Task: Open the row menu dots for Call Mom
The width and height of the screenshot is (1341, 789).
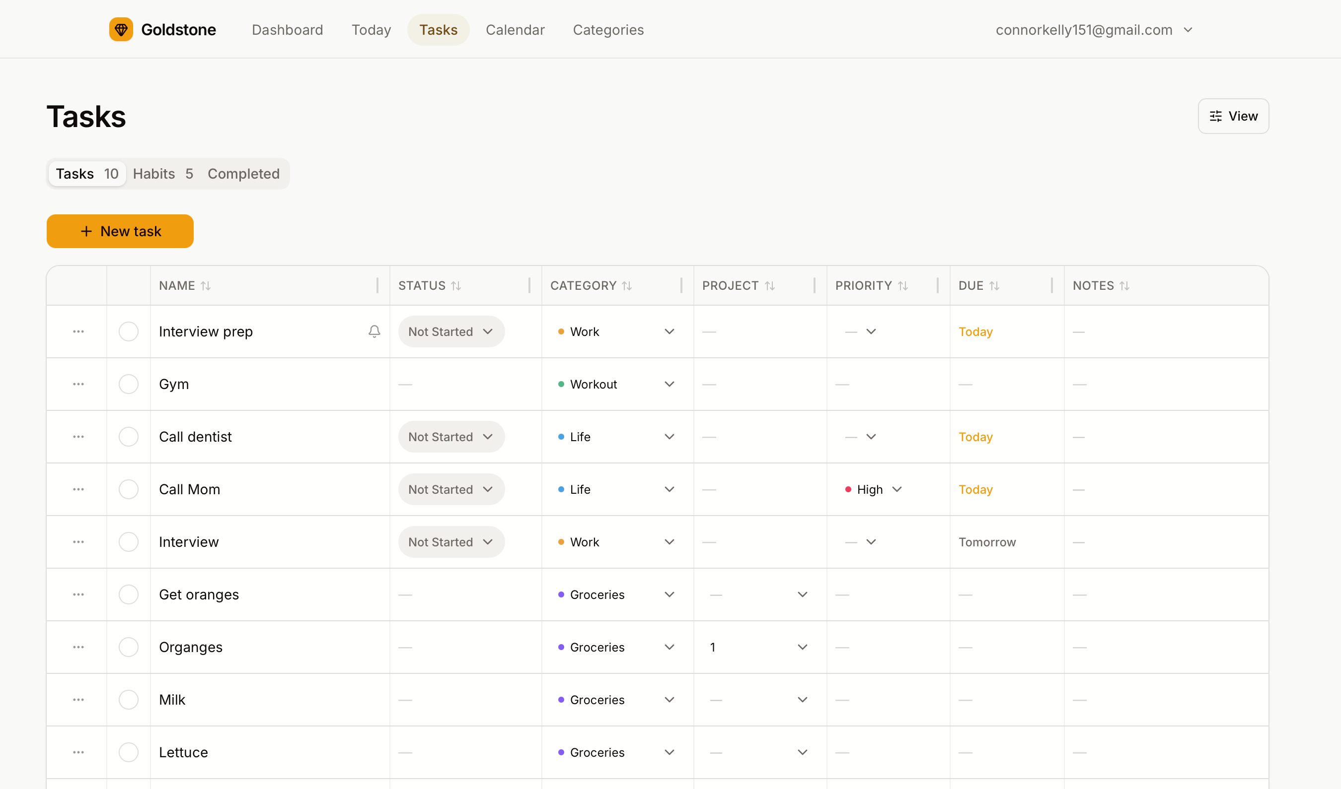Action: [78, 489]
